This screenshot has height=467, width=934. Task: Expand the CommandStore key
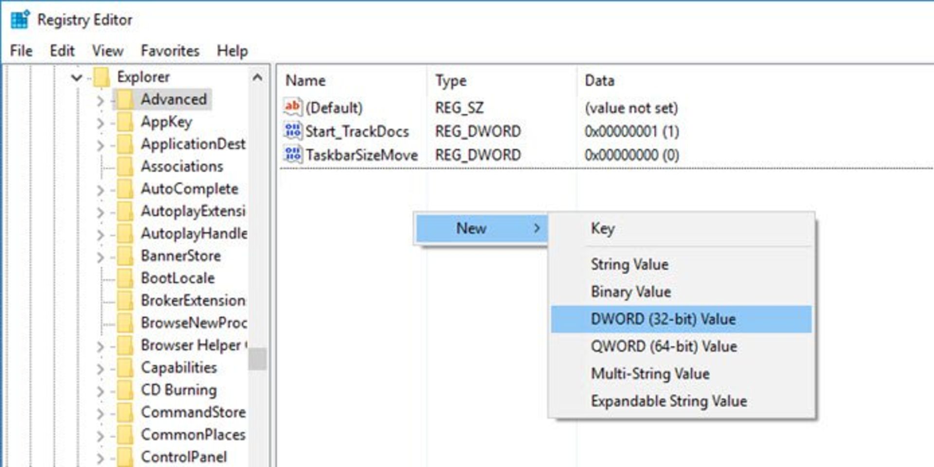[100, 414]
